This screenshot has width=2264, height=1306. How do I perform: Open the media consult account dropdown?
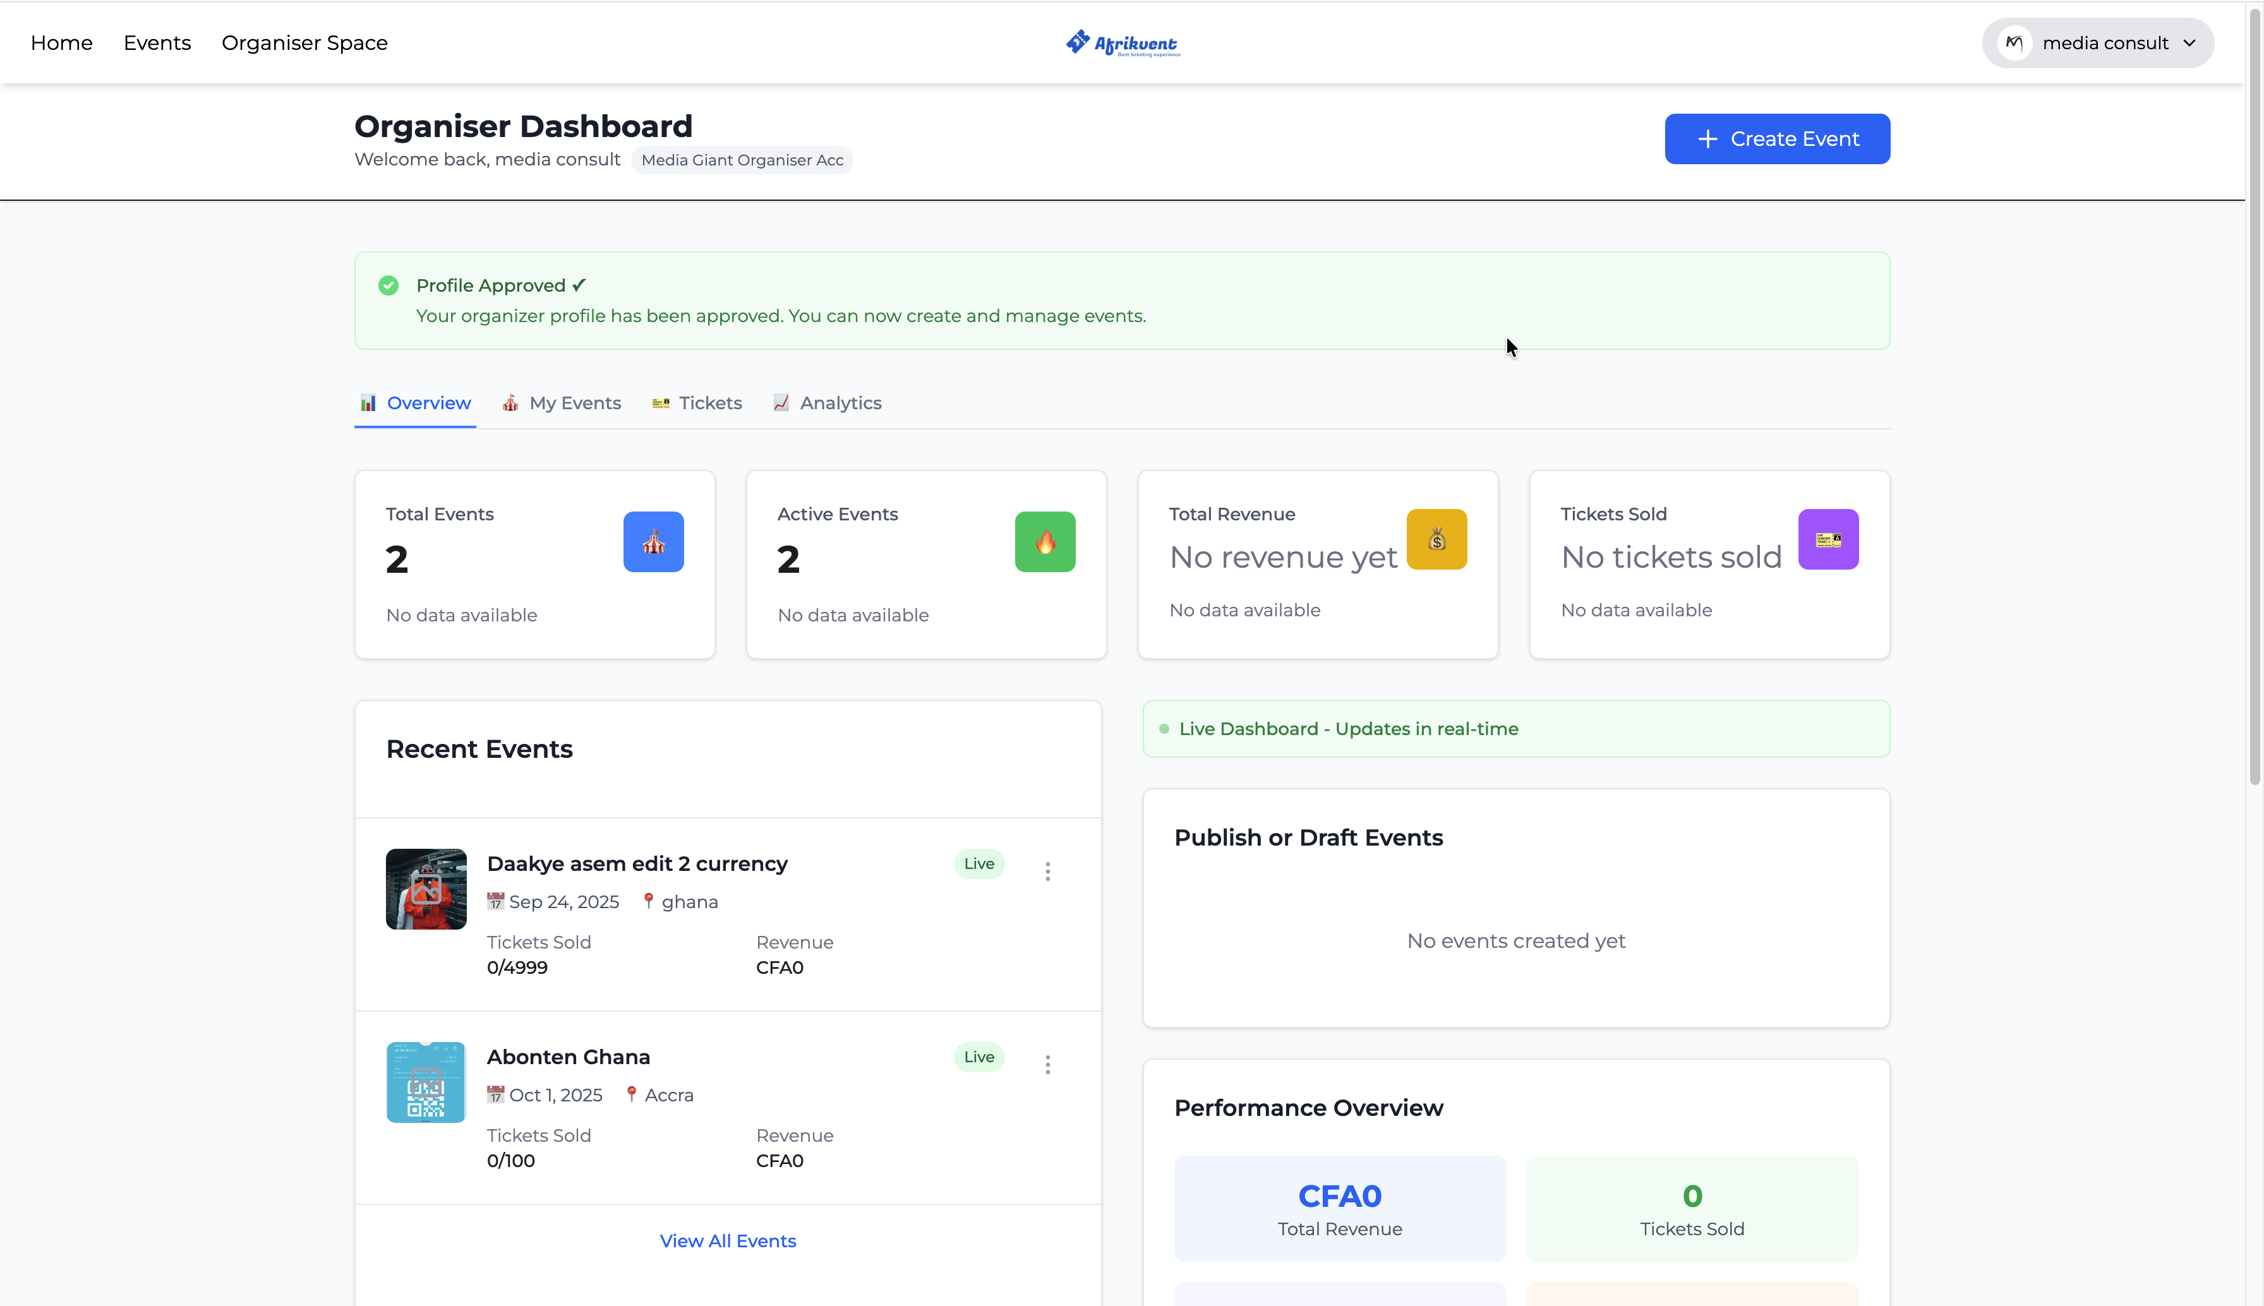tap(2097, 43)
